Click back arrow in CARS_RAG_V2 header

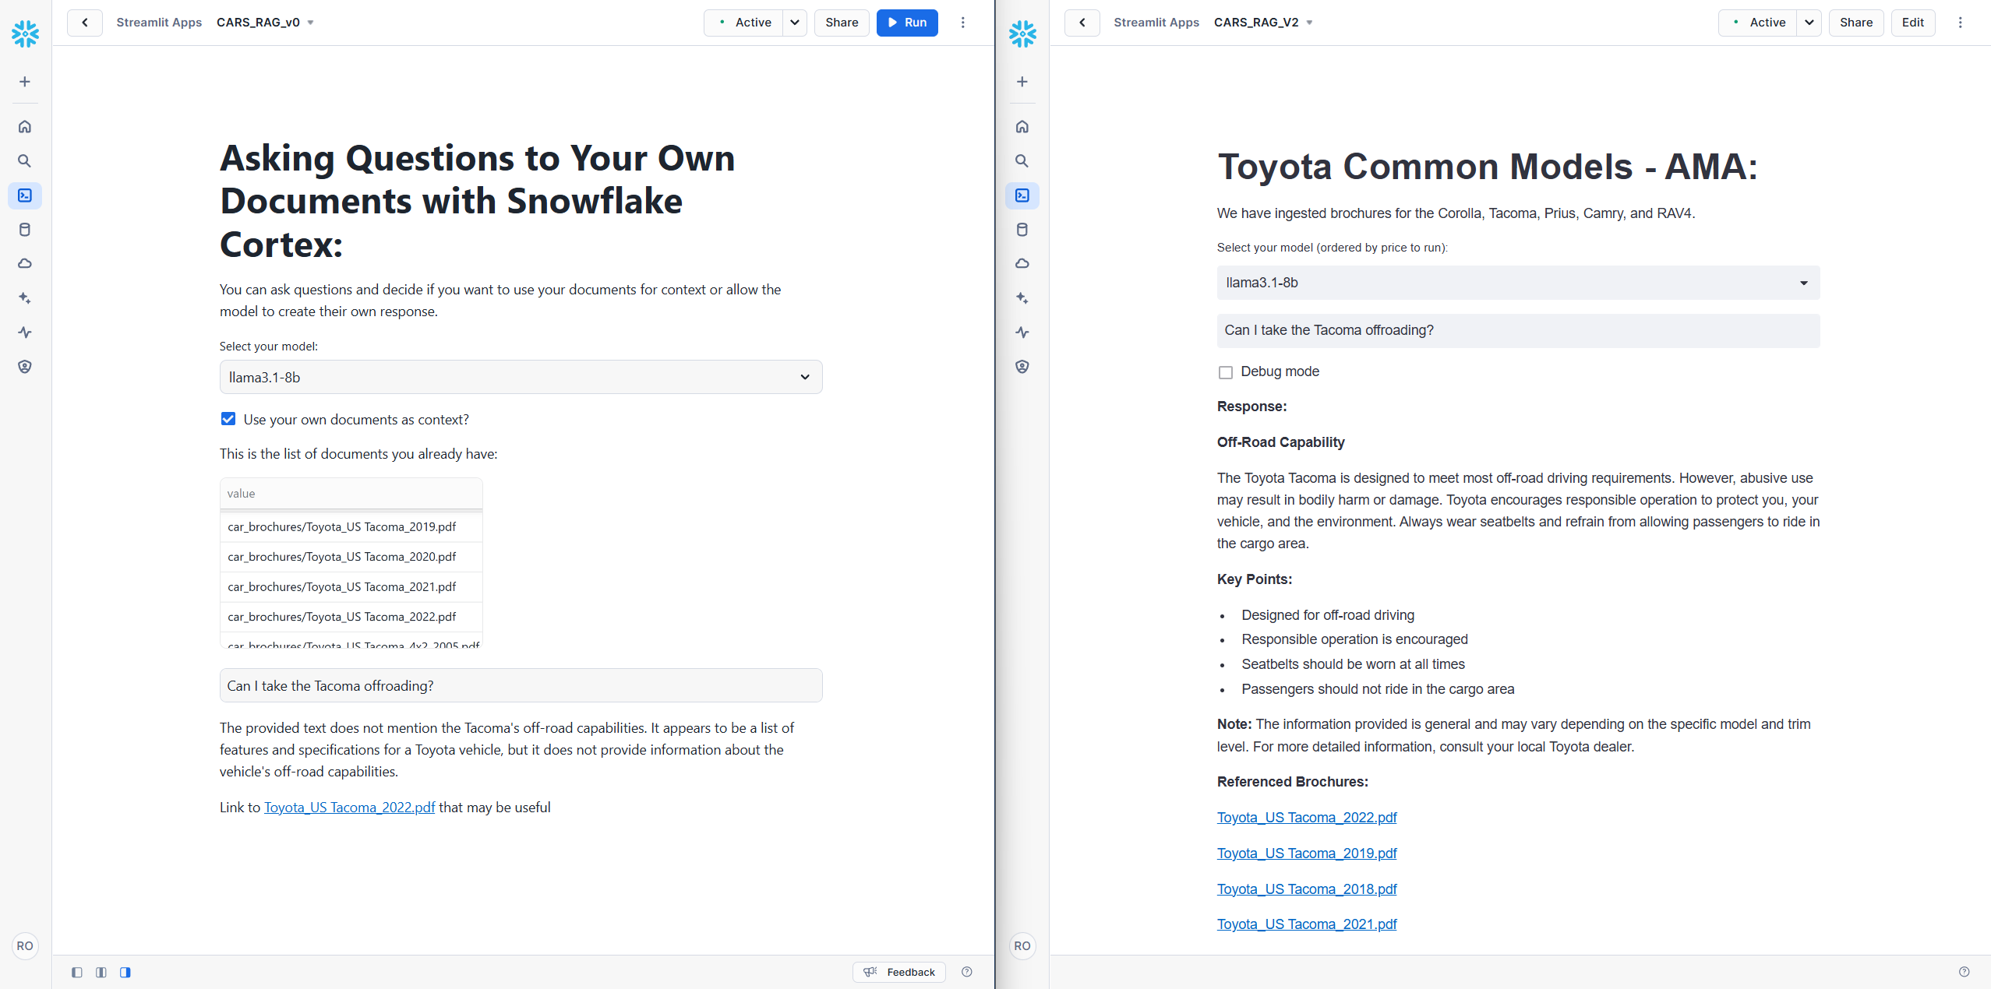click(1082, 23)
